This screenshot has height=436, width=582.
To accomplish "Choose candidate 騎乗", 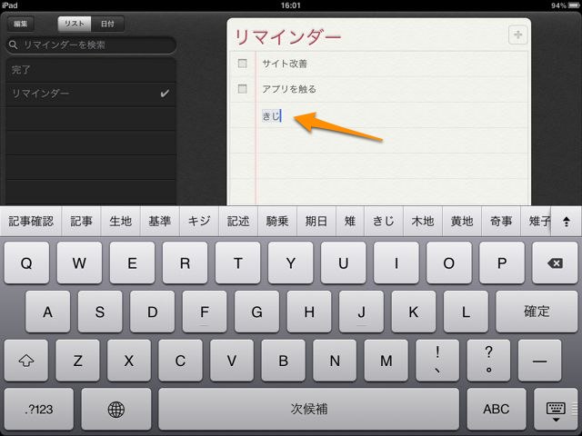I will click(277, 222).
